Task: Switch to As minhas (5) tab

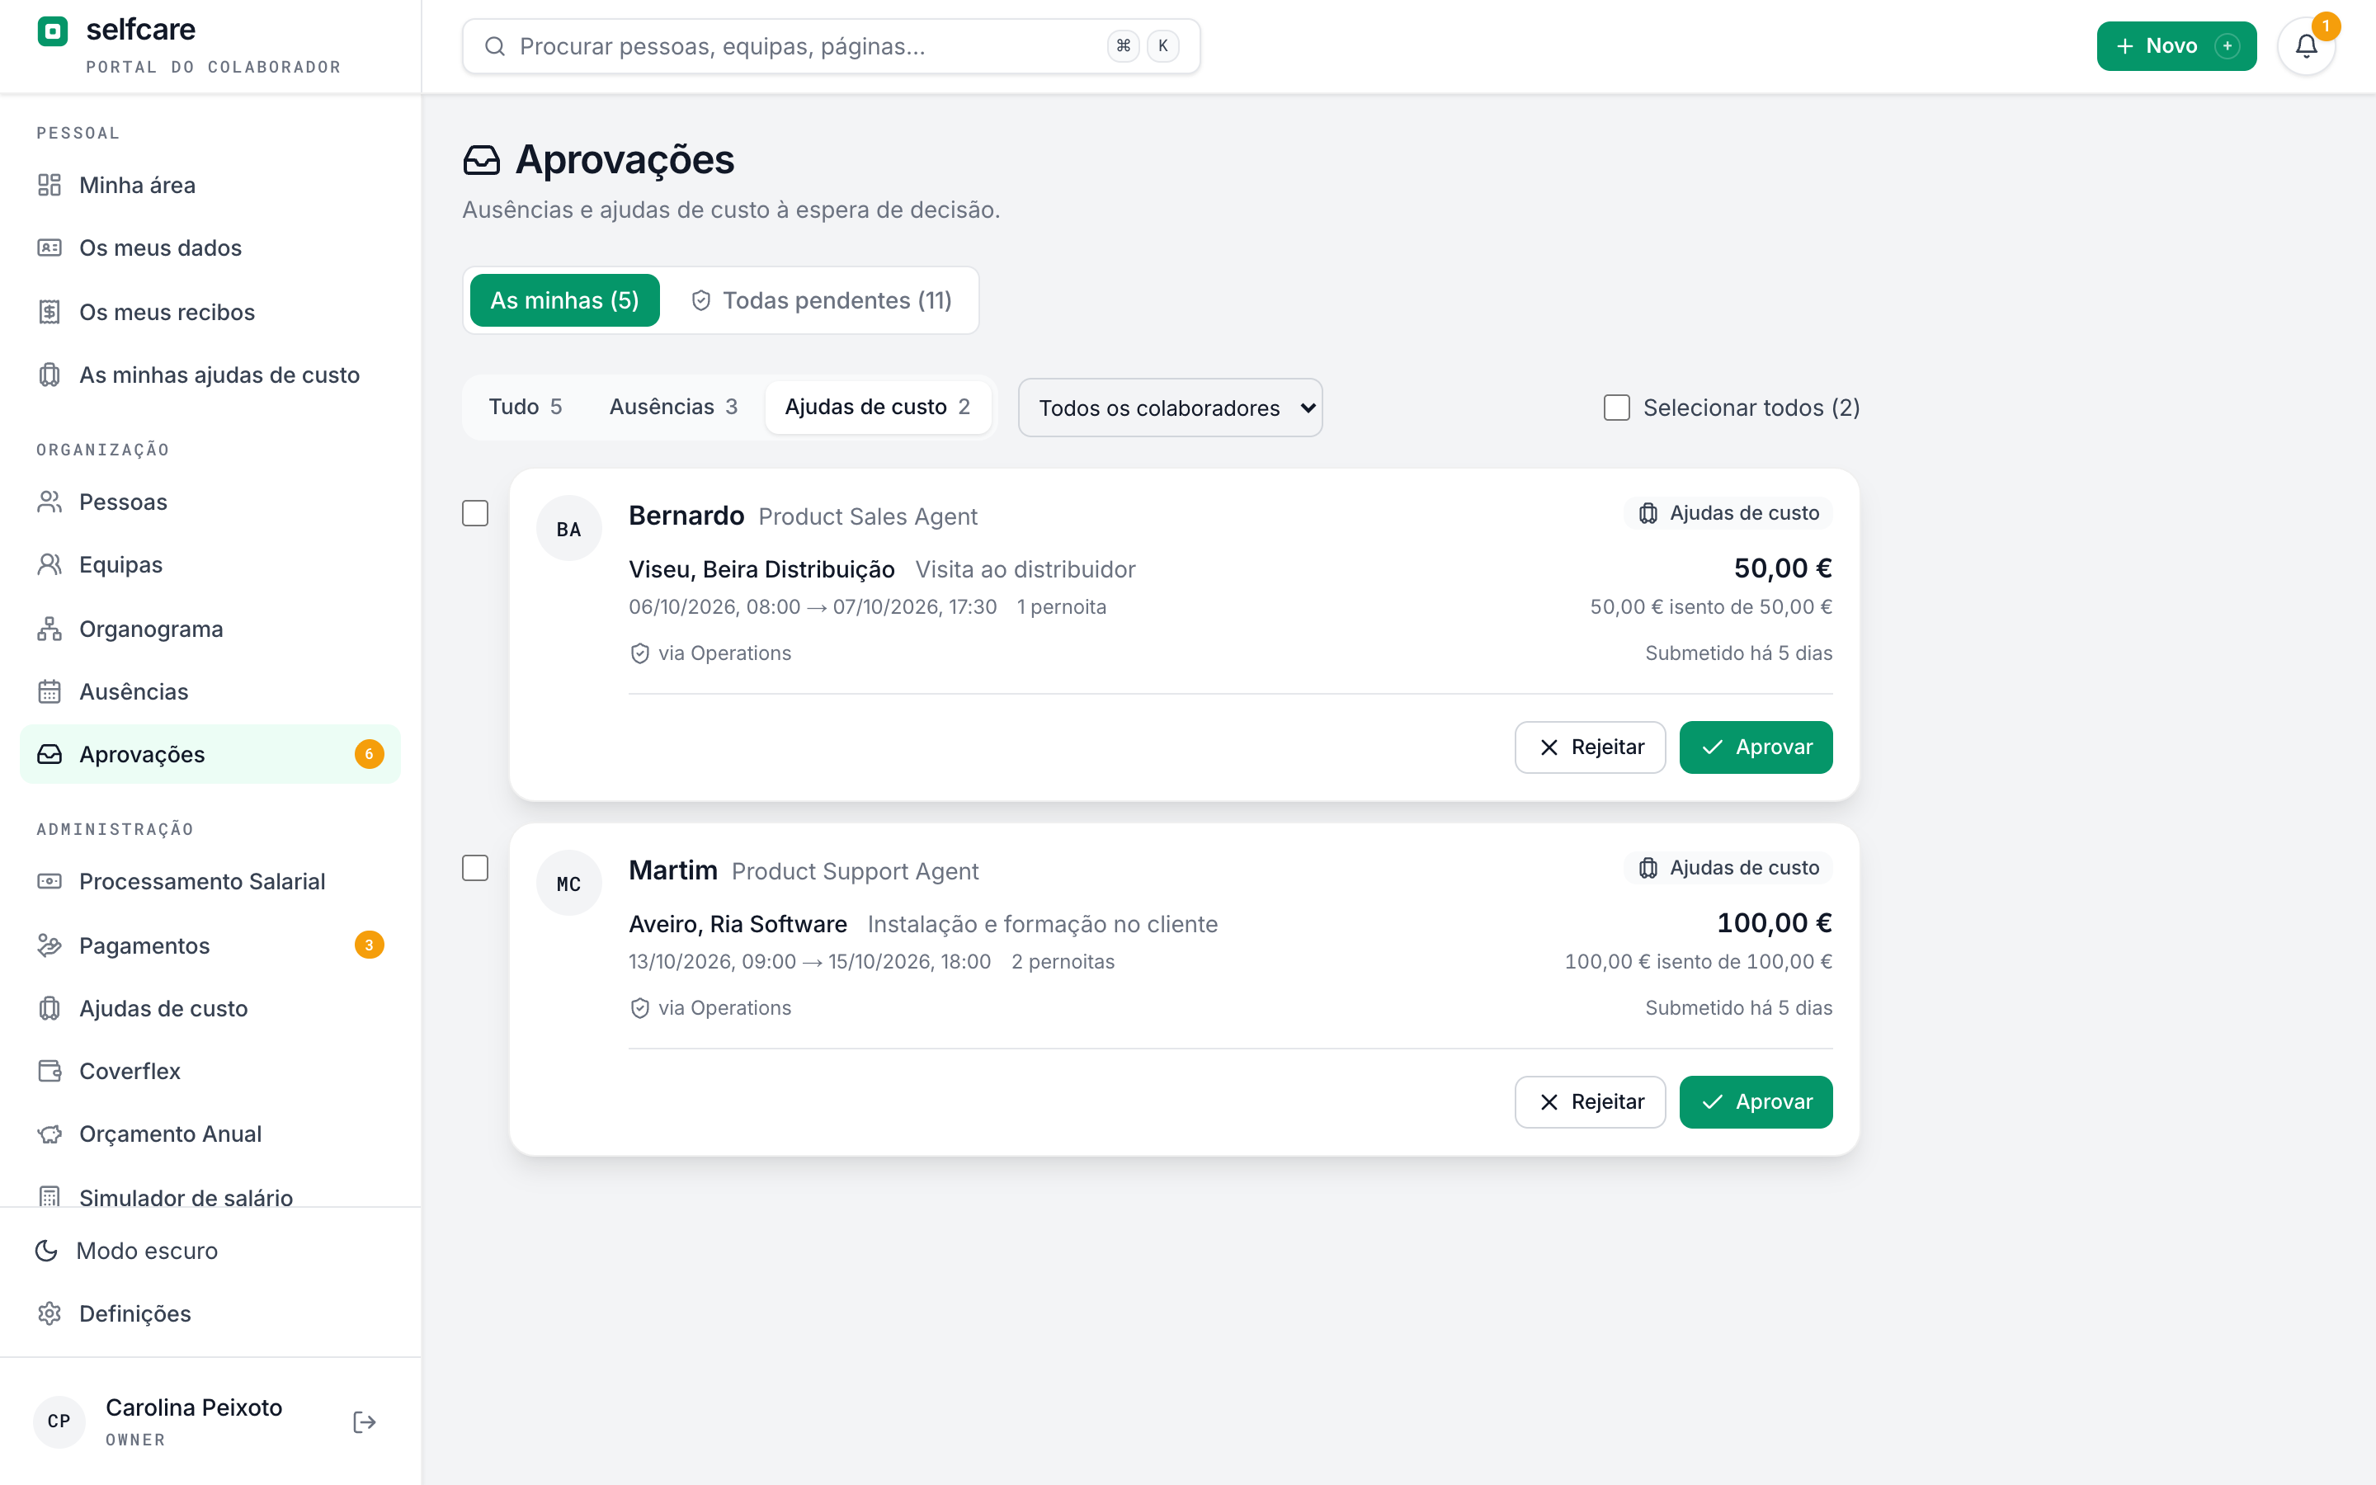Action: tap(564, 299)
